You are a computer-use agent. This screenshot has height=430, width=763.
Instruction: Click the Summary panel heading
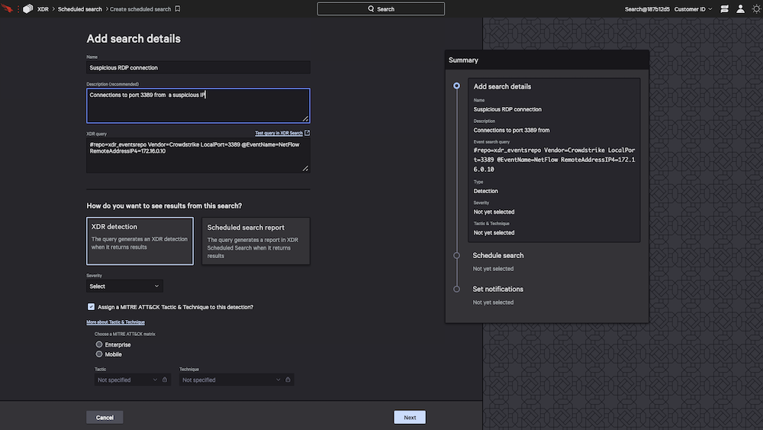click(x=463, y=60)
